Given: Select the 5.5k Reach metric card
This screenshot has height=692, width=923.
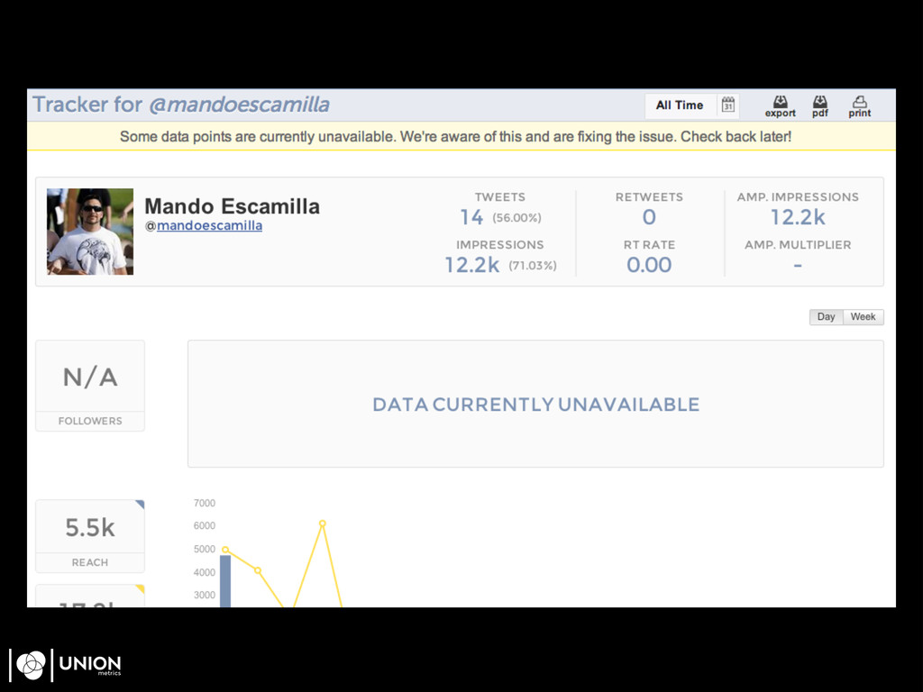Looking at the screenshot, I should click(90, 535).
